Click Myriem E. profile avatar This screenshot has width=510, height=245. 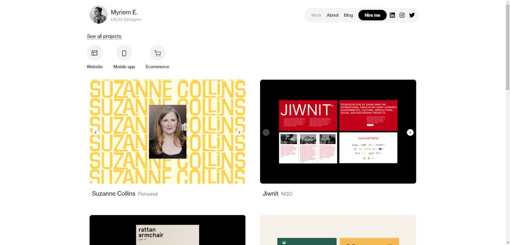(x=98, y=14)
